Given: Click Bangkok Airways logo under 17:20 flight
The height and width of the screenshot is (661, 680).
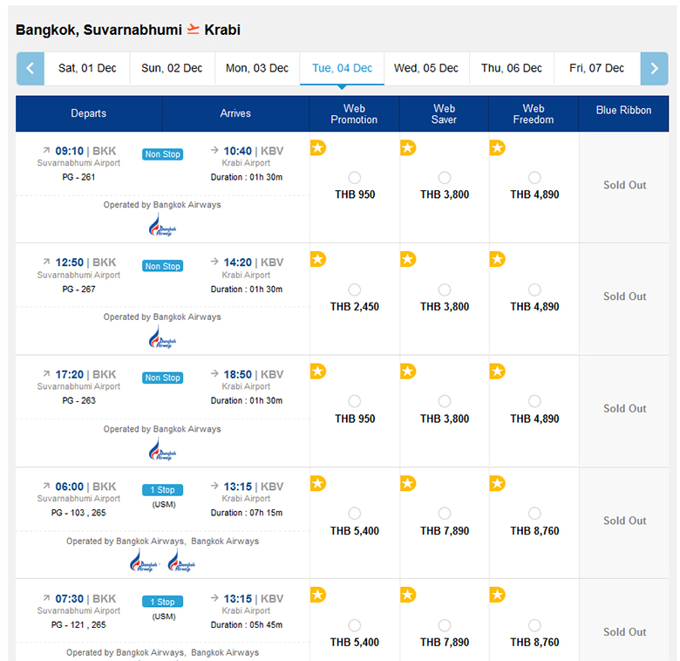Looking at the screenshot, I should (x=161, y=450).
